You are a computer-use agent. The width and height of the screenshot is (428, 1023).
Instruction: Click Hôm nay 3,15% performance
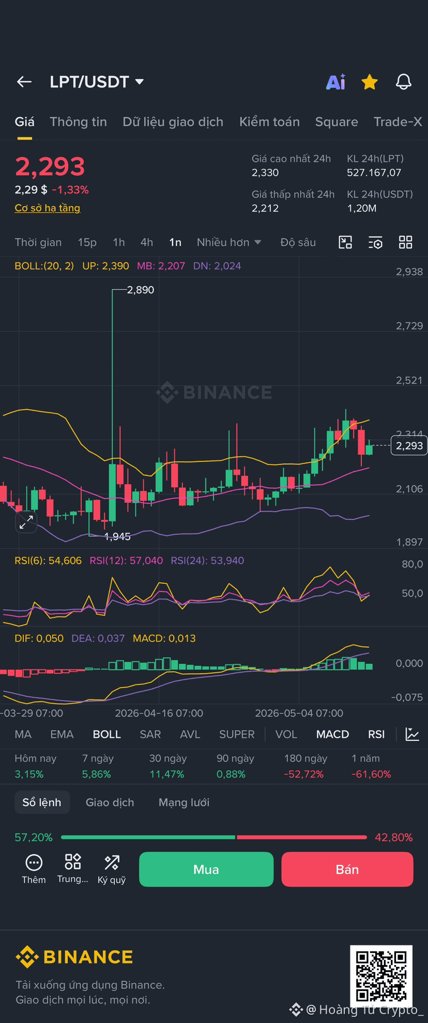click(35, 766)
